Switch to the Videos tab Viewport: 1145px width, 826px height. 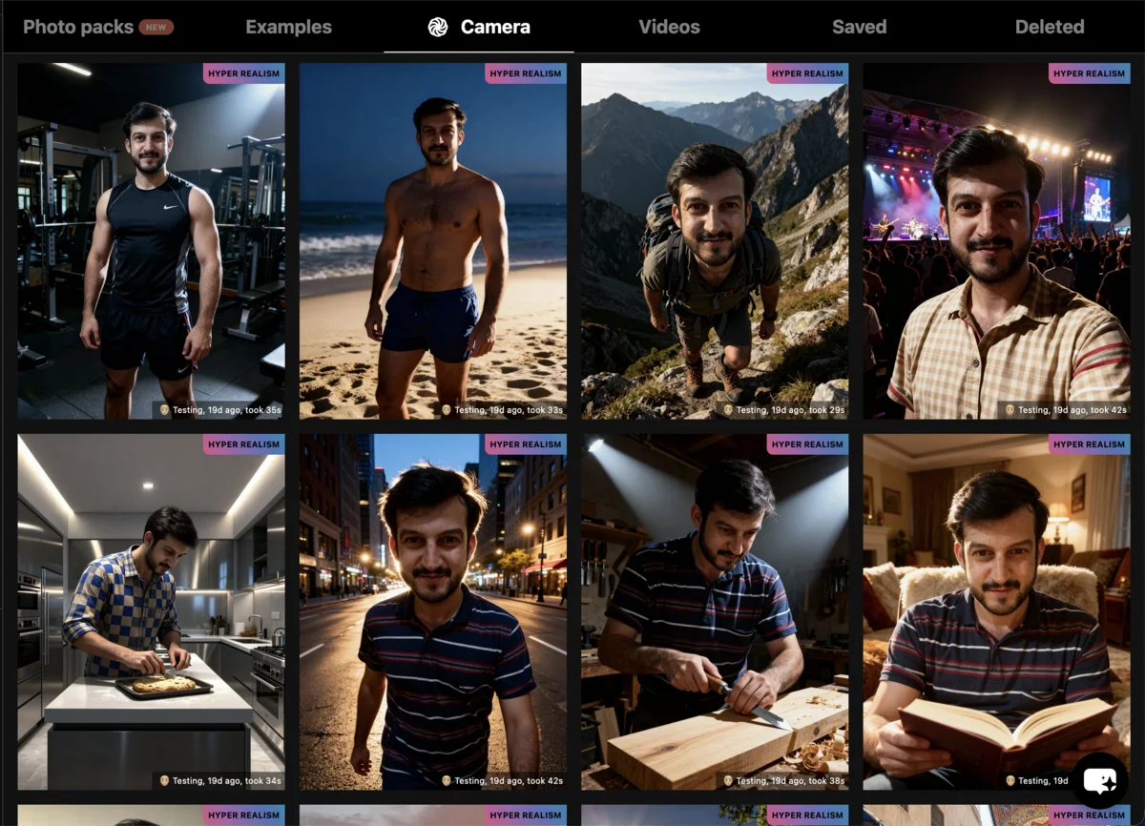click(669, 27)
